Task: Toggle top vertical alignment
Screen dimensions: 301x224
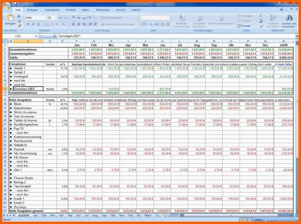Action: pos(73,18)
